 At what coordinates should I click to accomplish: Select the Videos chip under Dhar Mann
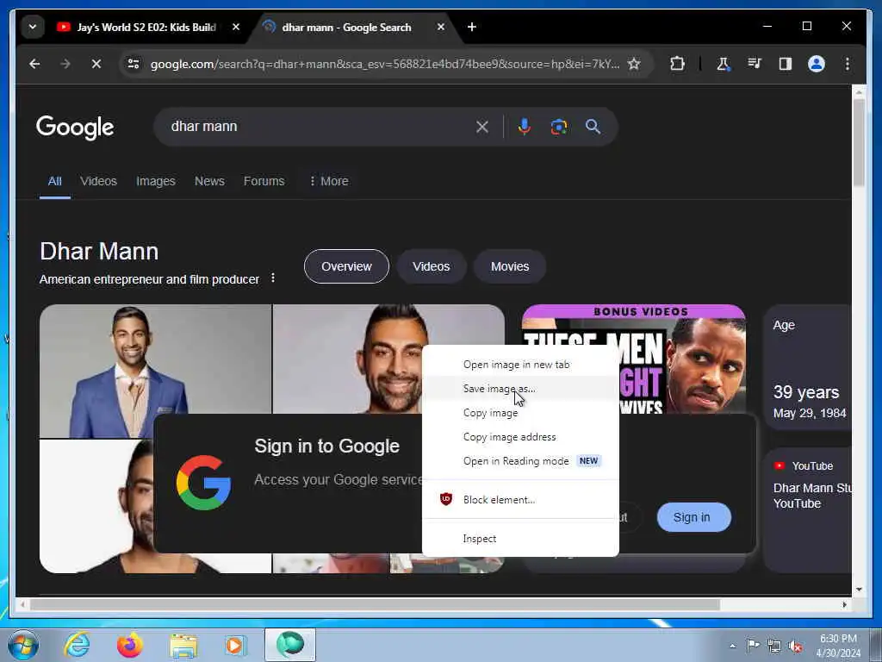[x=431, y=267]
